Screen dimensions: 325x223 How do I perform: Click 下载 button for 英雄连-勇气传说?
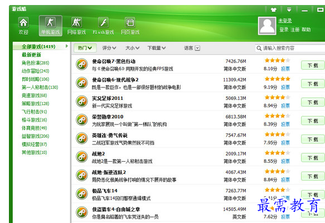coord(313,139)
